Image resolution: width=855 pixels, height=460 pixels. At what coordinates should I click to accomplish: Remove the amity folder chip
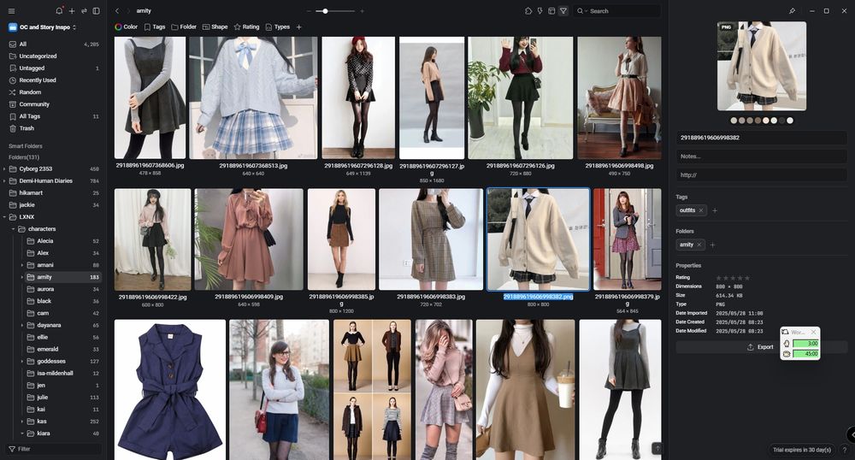point(699,245)
